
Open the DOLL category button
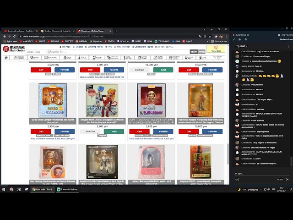coord(82,58)
